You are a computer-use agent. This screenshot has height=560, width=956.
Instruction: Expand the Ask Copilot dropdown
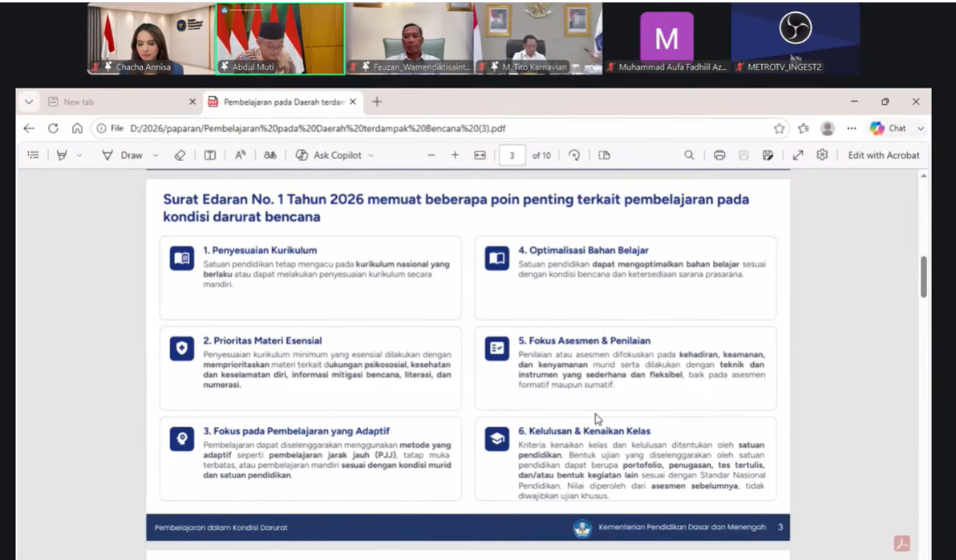[371, 155]
